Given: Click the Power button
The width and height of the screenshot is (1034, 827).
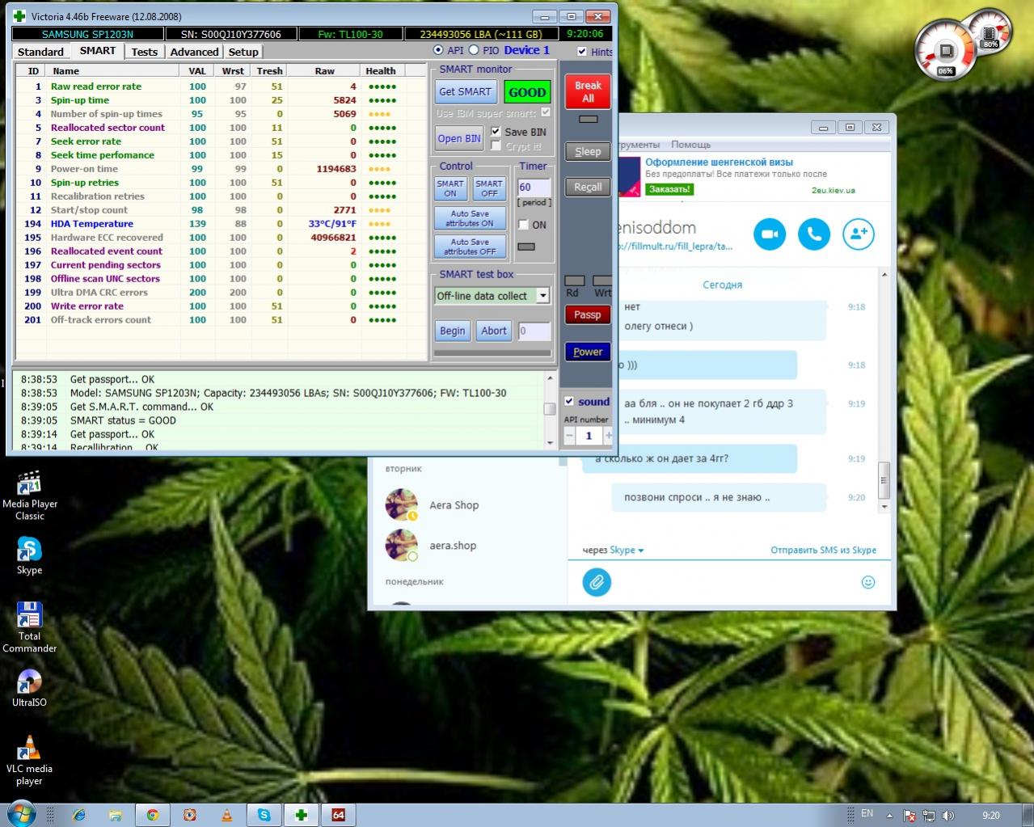Looking at the screenshot, I should pyautogui.click(x=588, y=352).
